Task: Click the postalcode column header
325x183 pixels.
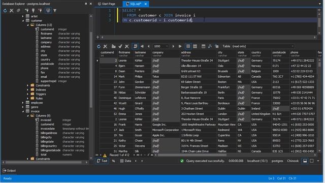Action: pyautogui.click(x=280, y=54)
